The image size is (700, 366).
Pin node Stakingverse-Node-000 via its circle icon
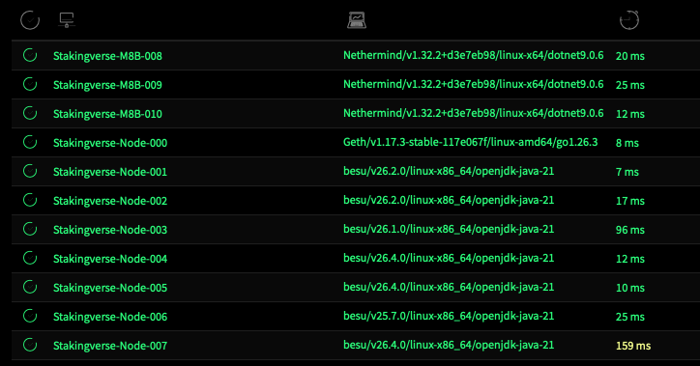(x=30, y=142)
